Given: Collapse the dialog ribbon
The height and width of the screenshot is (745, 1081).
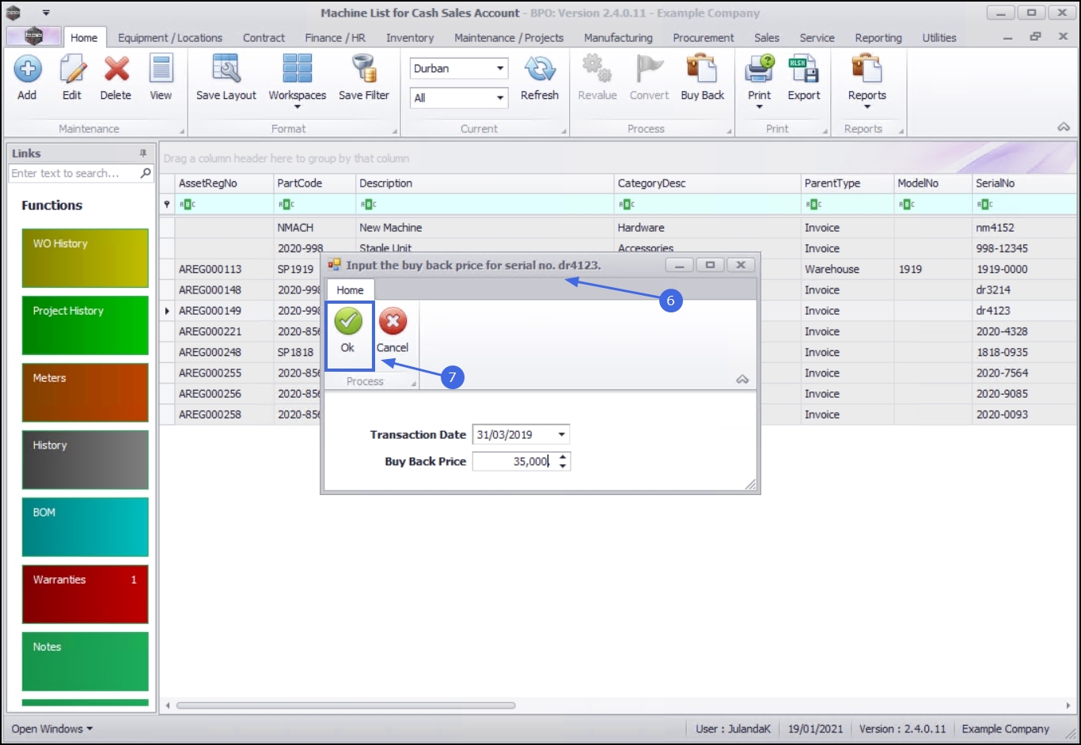Looking at the screenshot, I should click(x=742, y=380).
